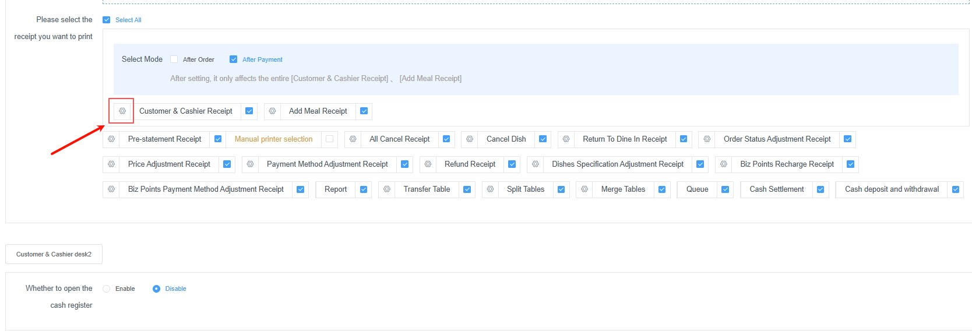Uncheck the Queue receipt checkbox

(725, 189)
